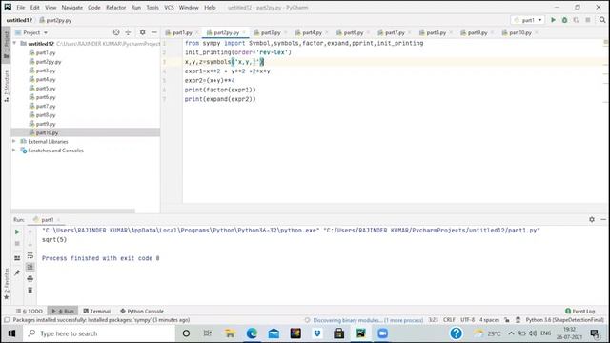610x343 pixels.
Task: Start debugging with the bug icon
Action: [x=564, y=20]
